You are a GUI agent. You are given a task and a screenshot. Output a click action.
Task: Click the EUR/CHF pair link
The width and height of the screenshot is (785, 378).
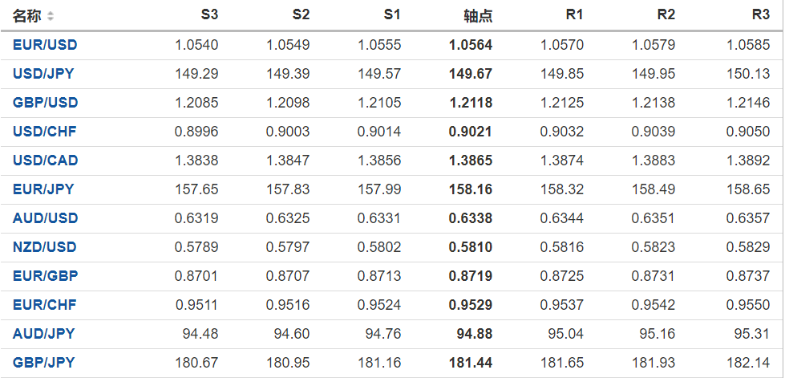44,305
